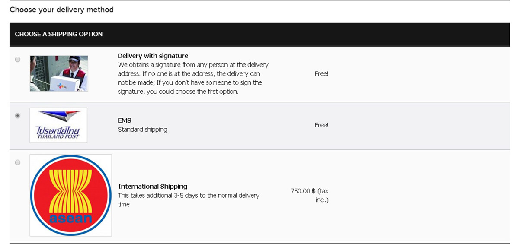
Task: Click the 'Free!' price for Delivery with signature
Action: [321, 73]
